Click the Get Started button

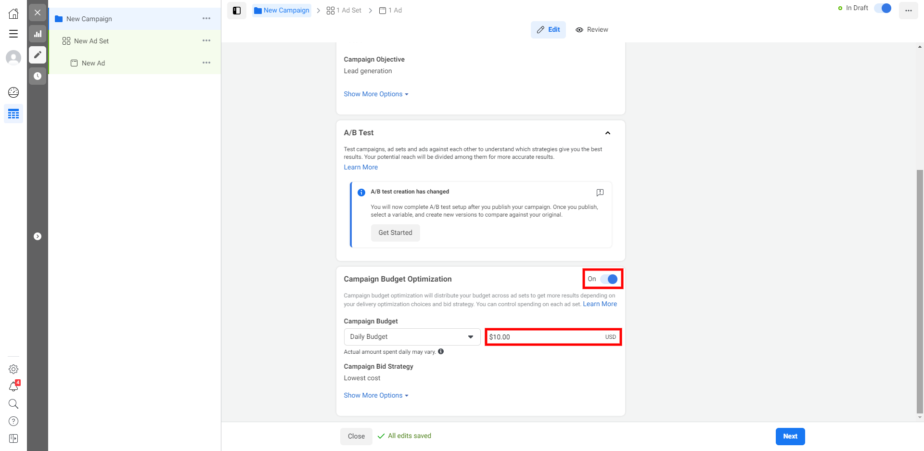point(395,233)
